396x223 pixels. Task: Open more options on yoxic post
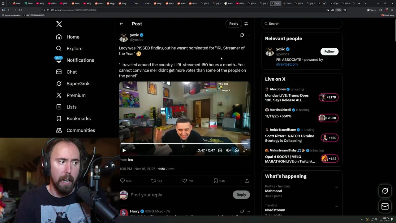tap(248, 35)
